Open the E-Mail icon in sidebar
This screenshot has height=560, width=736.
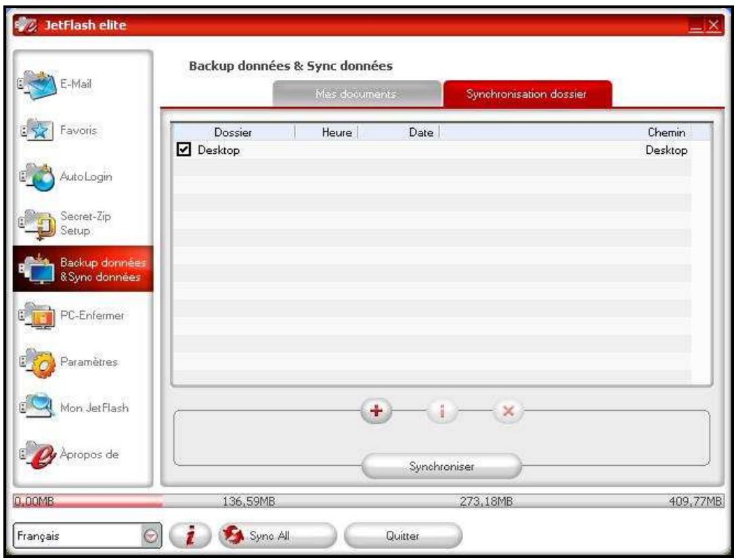37,85
